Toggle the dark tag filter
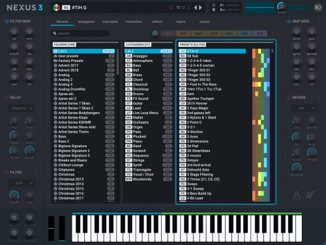Image resolution: width=326 pixels, height=245 pixels. (183, 33)
